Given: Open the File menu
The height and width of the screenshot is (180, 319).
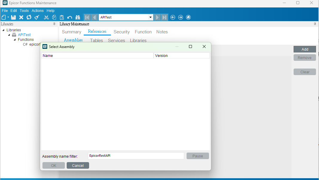Looking at the screenshot, I should click(x=5, y=10).
